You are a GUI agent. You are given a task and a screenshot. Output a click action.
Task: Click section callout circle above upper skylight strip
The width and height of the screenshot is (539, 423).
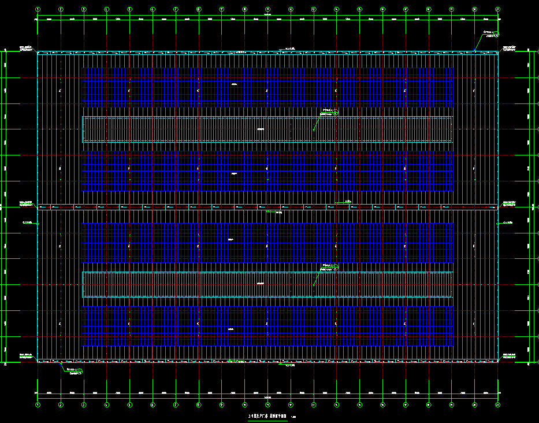coord(335,112)
